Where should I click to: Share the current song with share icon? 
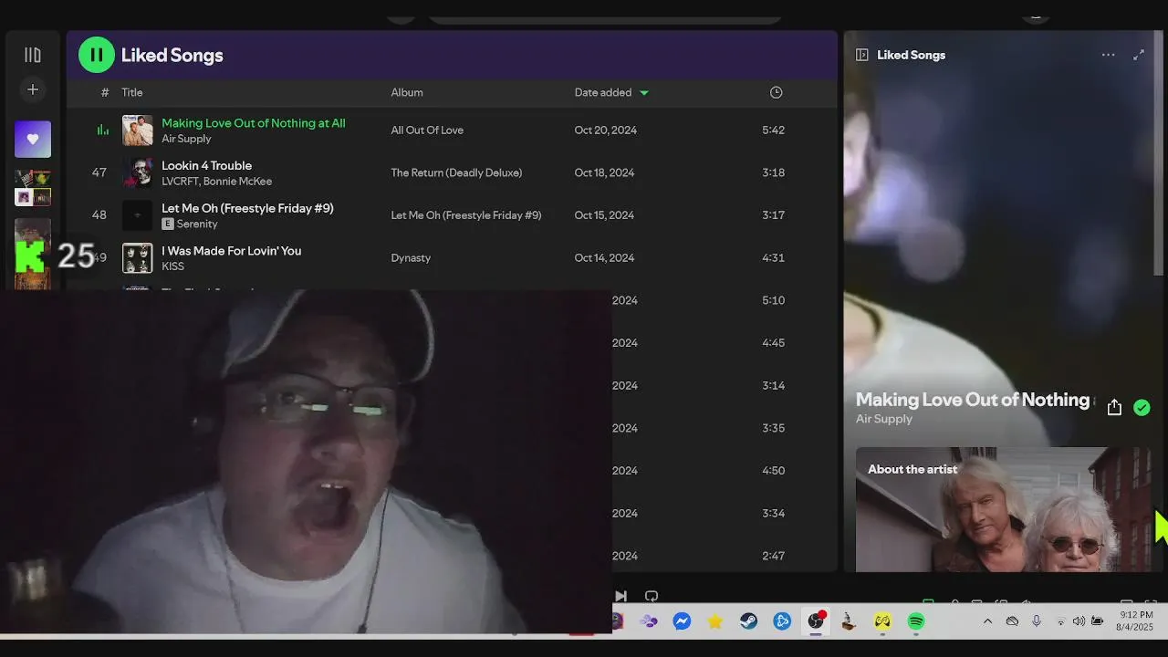[x=1114, y=408]
